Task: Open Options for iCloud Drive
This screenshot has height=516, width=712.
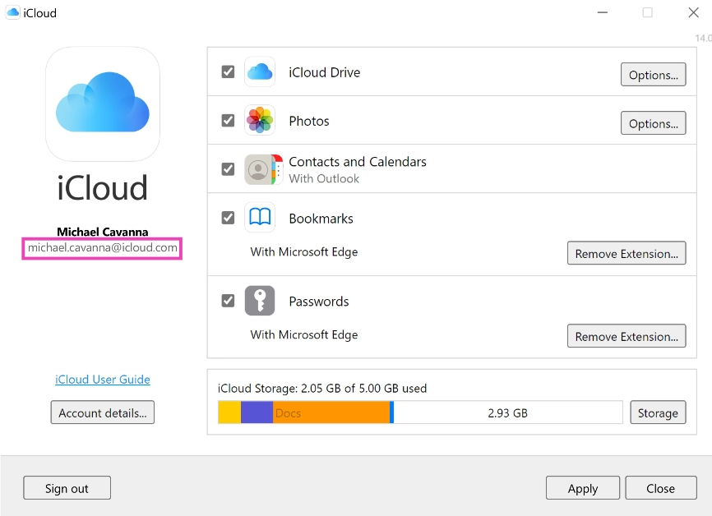Action: (653, 75)
